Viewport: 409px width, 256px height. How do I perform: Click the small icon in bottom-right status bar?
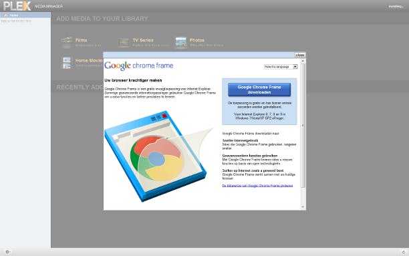coord(404,252)
